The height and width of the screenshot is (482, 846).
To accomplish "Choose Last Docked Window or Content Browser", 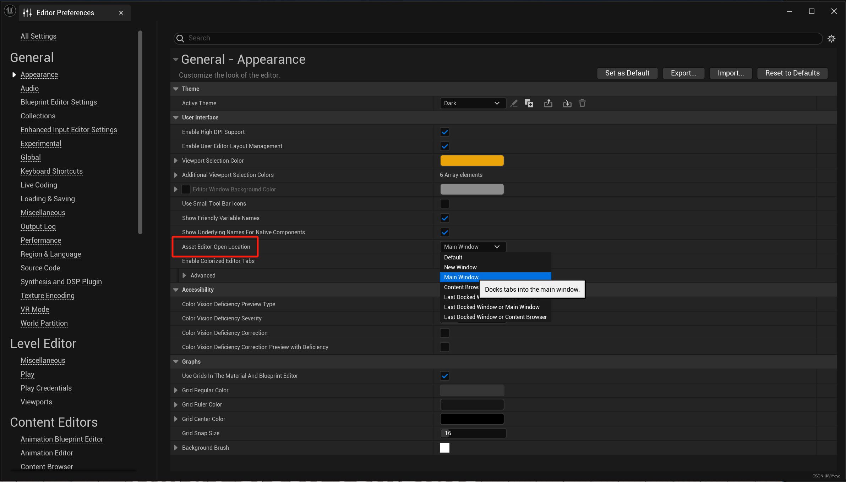I will coord(495,317).
